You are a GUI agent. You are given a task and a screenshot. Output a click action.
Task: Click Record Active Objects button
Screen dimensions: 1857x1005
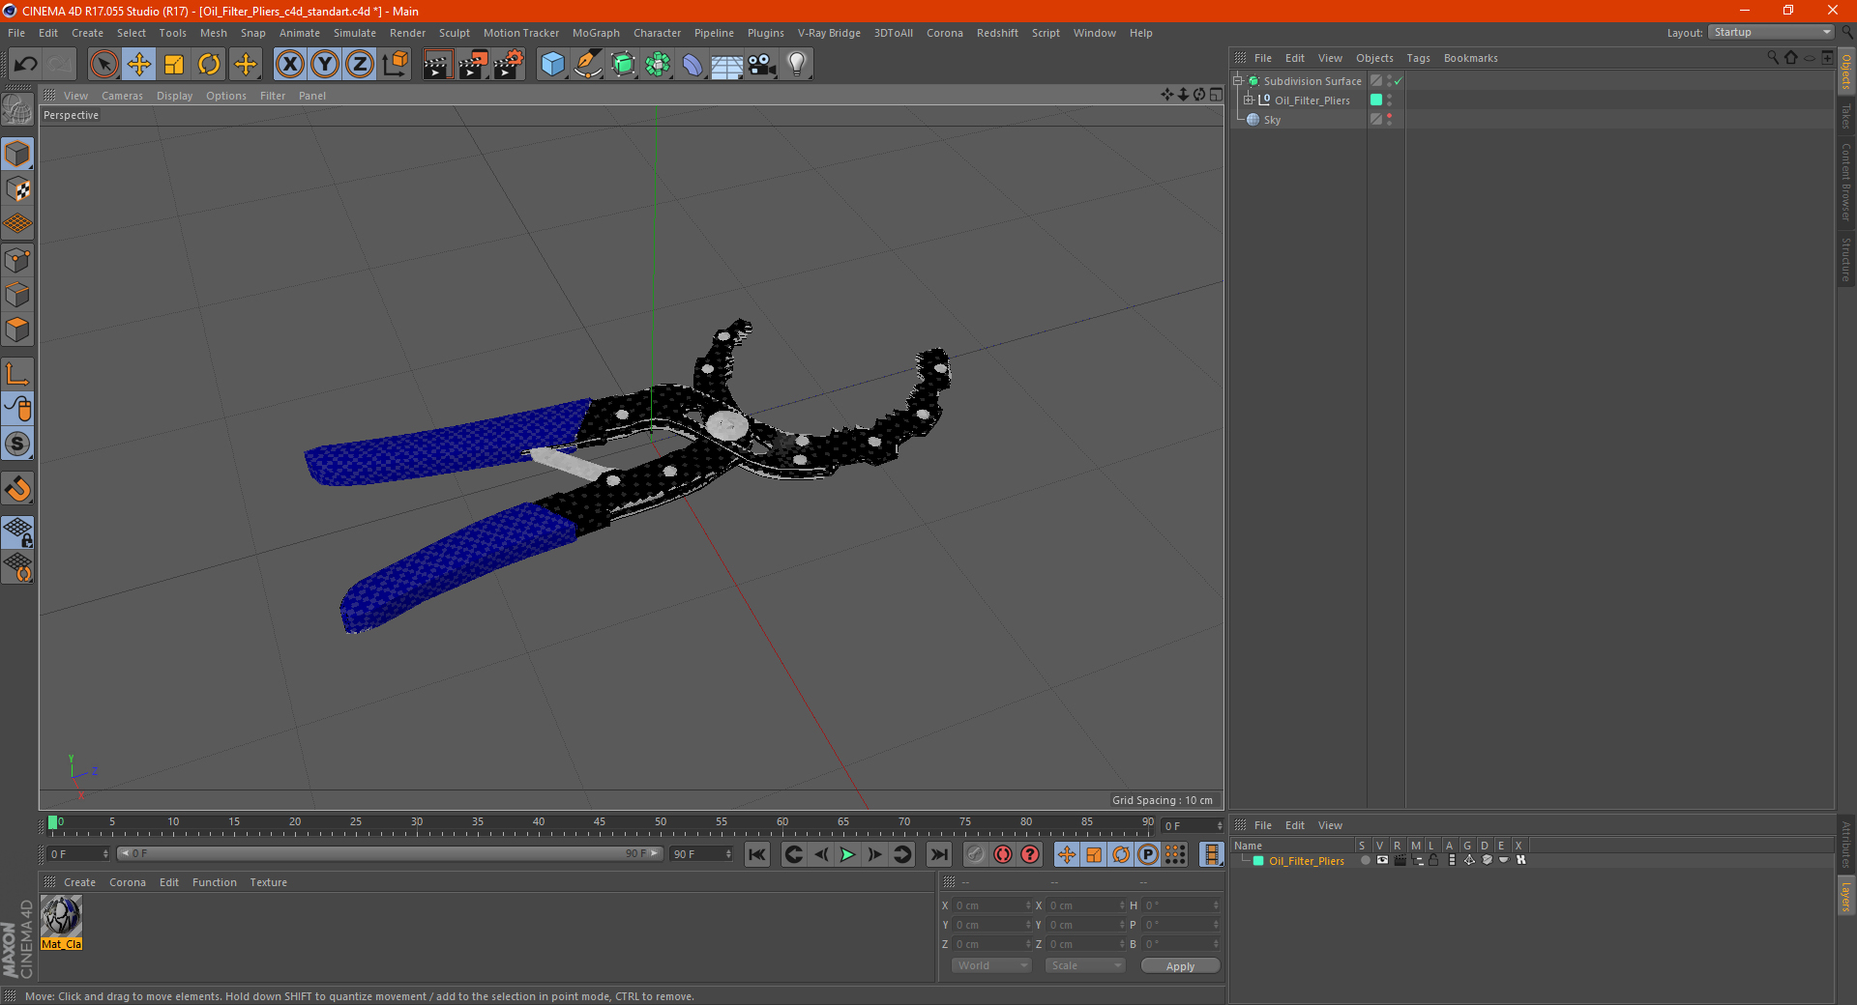[976, 854]
